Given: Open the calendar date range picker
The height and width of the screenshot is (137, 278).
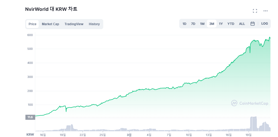Looking at the screenshot, I should (x=253, y=24).
